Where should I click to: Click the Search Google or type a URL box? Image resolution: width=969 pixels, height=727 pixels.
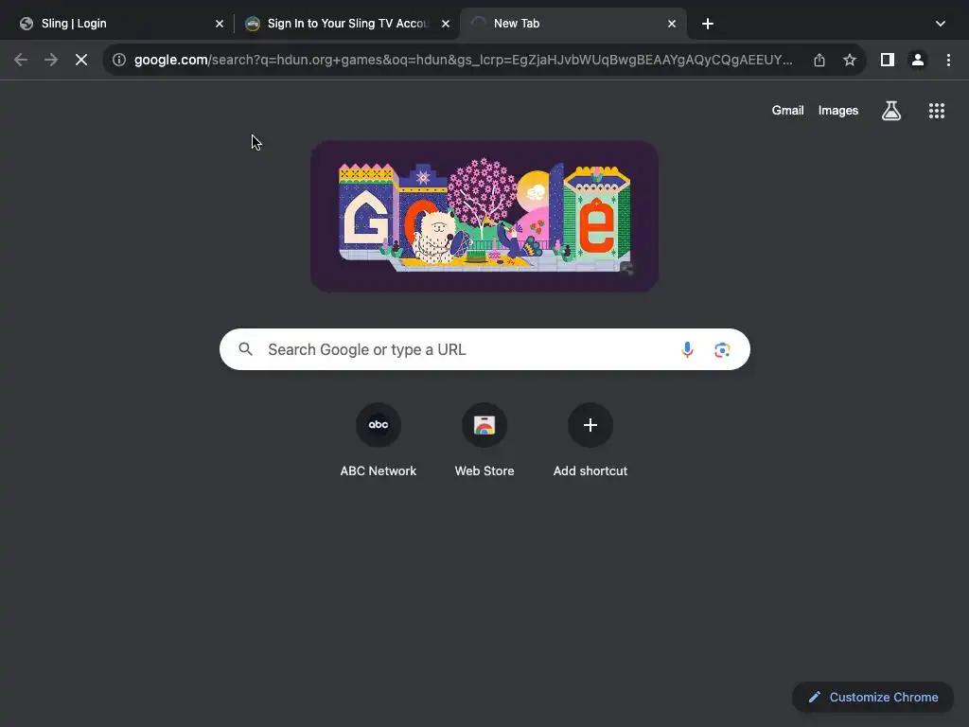pos(484,349)
